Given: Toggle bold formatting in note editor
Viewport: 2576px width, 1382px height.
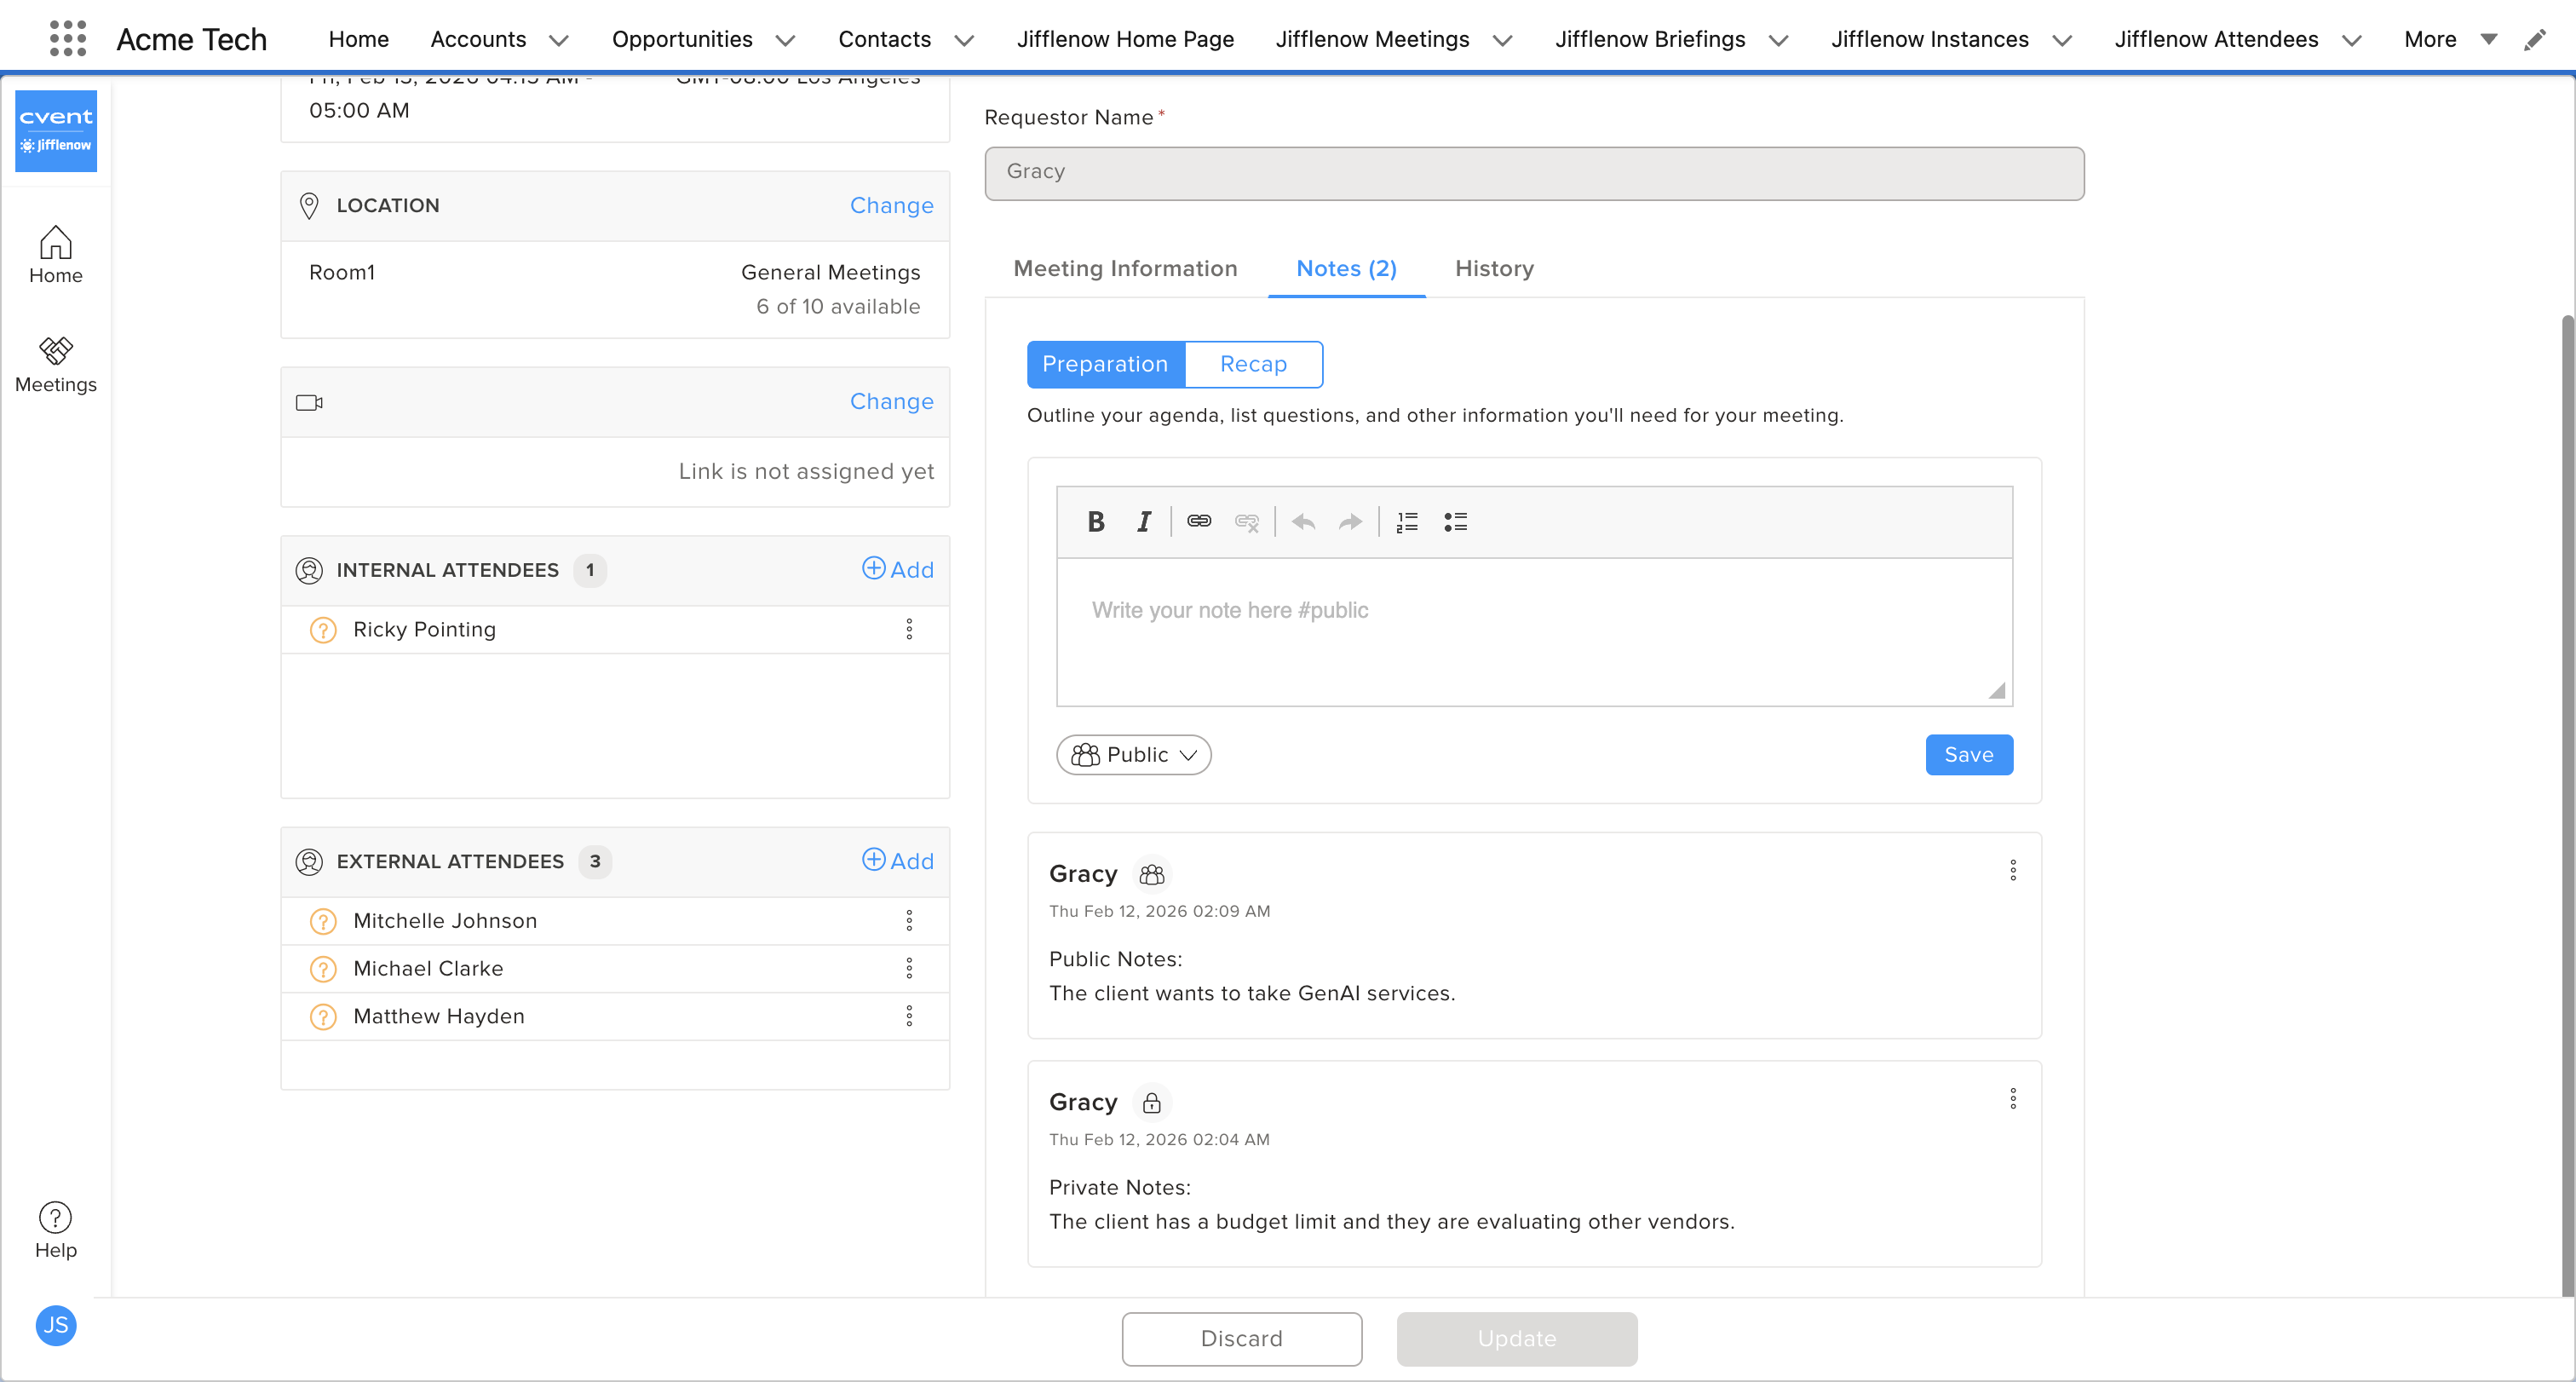Looking at the screenshot, I should point(1096,521).
